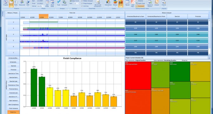The height and width of the screenshot is (114, 213).
Task: Select Started on Time metric tab
Action: point(13,73)
